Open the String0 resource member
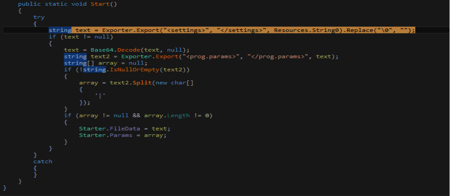This screenshot has height=196, width=450. coord(327,30)
